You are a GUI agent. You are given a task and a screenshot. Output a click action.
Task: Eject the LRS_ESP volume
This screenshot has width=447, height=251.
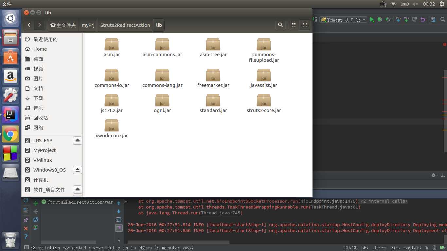pyautogui.click(x=77, y=141)
